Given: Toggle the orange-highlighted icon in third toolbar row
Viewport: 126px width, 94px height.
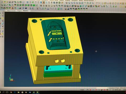Looking at the screenshot, I should pyautogui.click(x=12, y=8).
